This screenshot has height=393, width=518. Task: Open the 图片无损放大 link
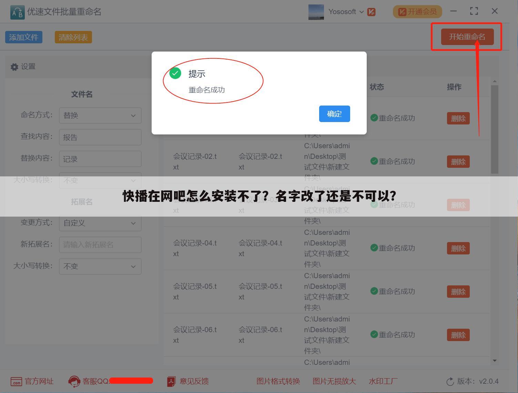(x=334, y=381)
